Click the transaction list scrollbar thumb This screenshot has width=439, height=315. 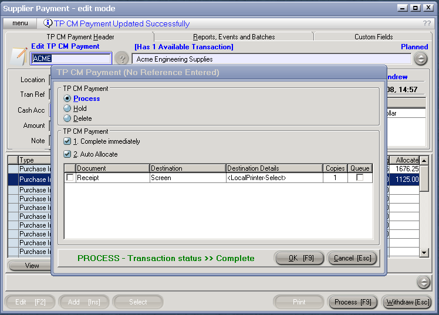point(424,178)
